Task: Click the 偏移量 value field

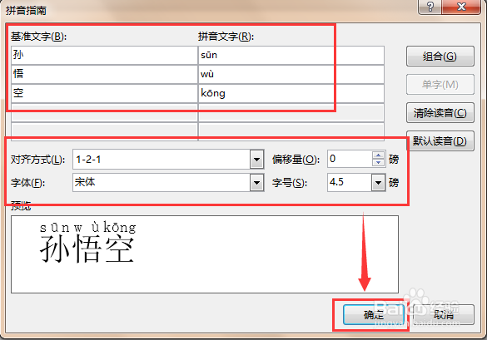Action: tap(350, 159)
